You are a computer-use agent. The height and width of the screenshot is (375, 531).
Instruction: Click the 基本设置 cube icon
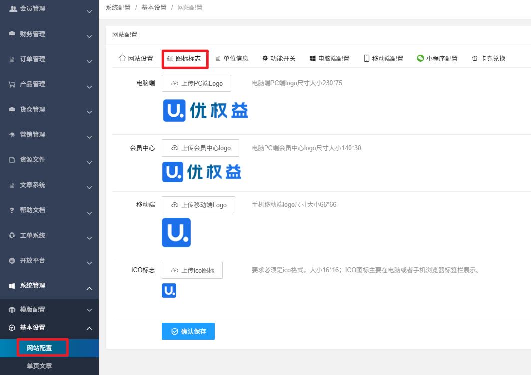pos(12,327)
